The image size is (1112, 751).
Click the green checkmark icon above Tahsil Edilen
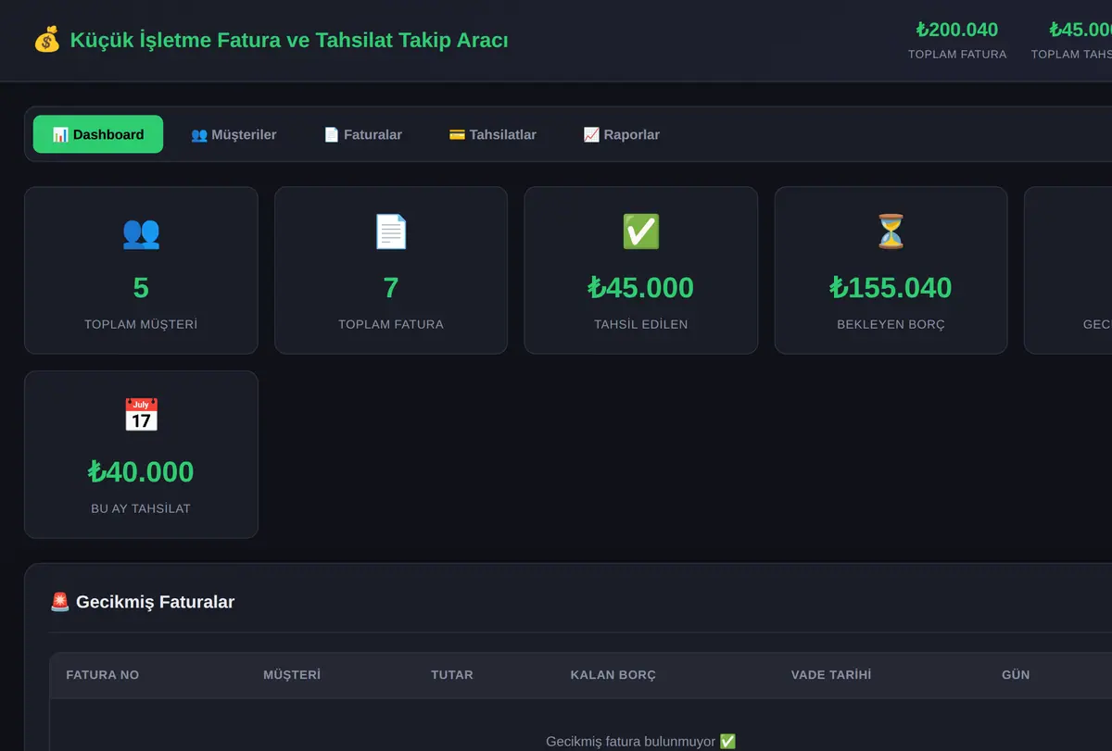click(x=641, y=232)
